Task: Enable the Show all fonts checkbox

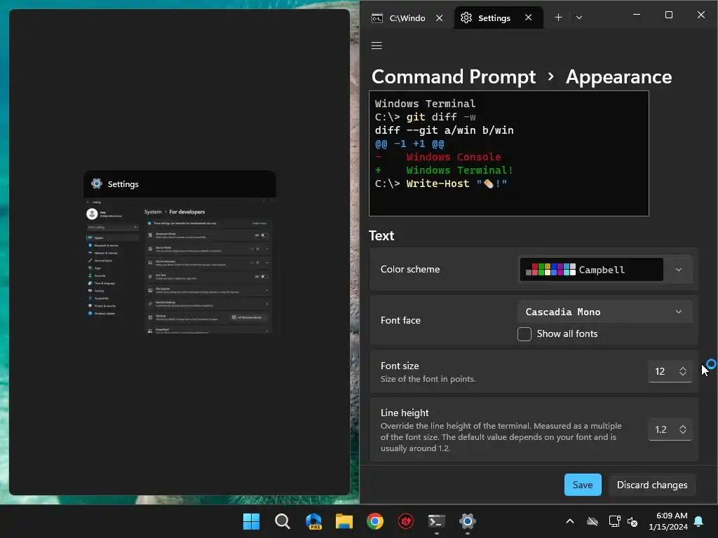Action: (x=524, y=334)
